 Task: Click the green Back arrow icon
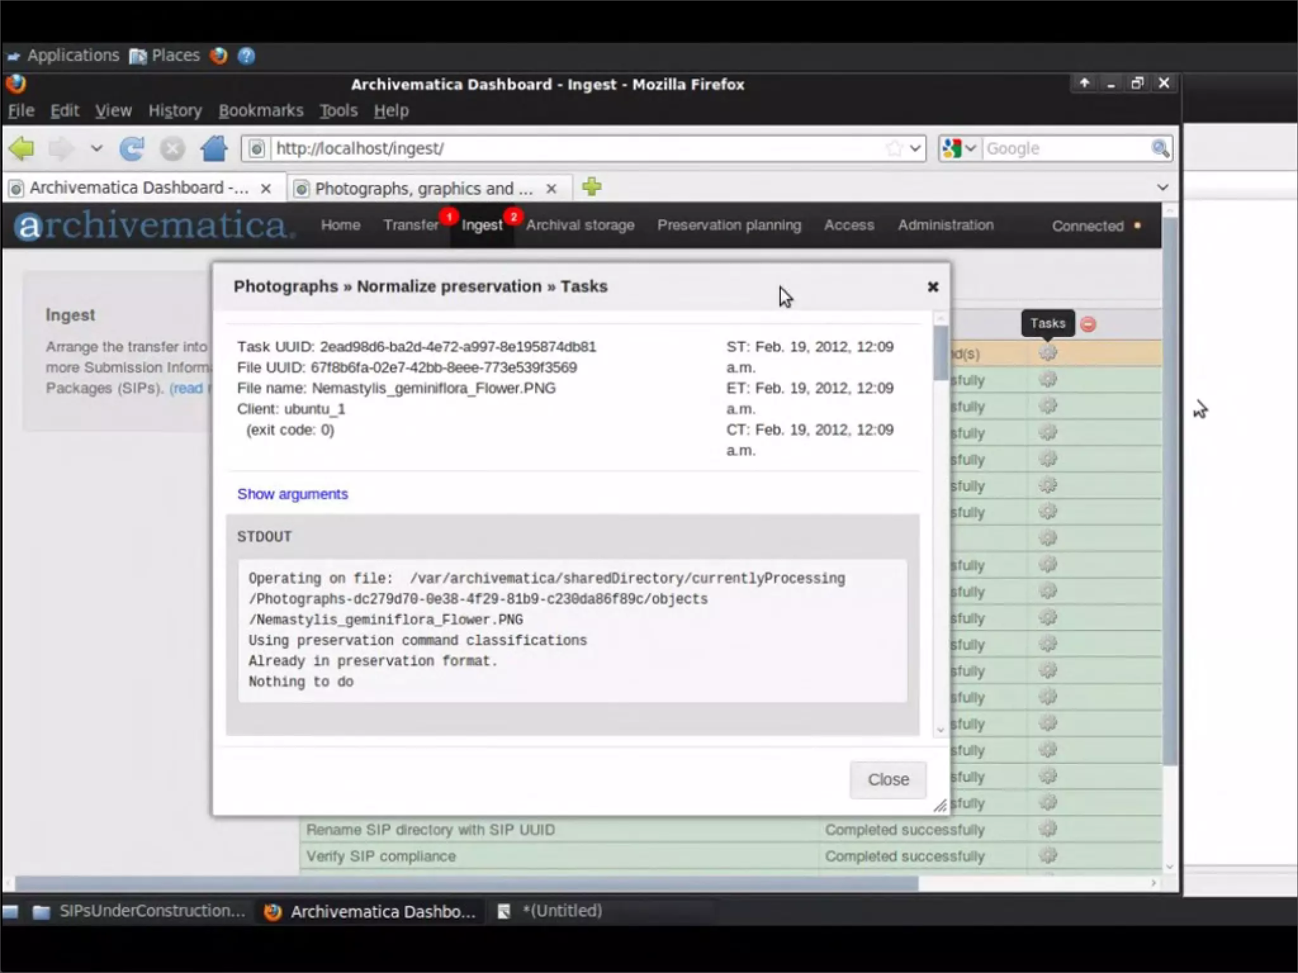click(x=22, y=149)
